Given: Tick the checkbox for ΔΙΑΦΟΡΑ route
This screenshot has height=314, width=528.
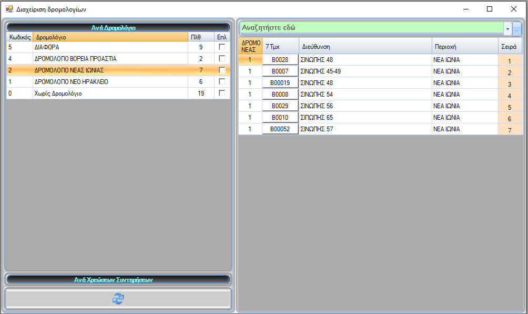Looking at the screenshot, I should 222,47.
